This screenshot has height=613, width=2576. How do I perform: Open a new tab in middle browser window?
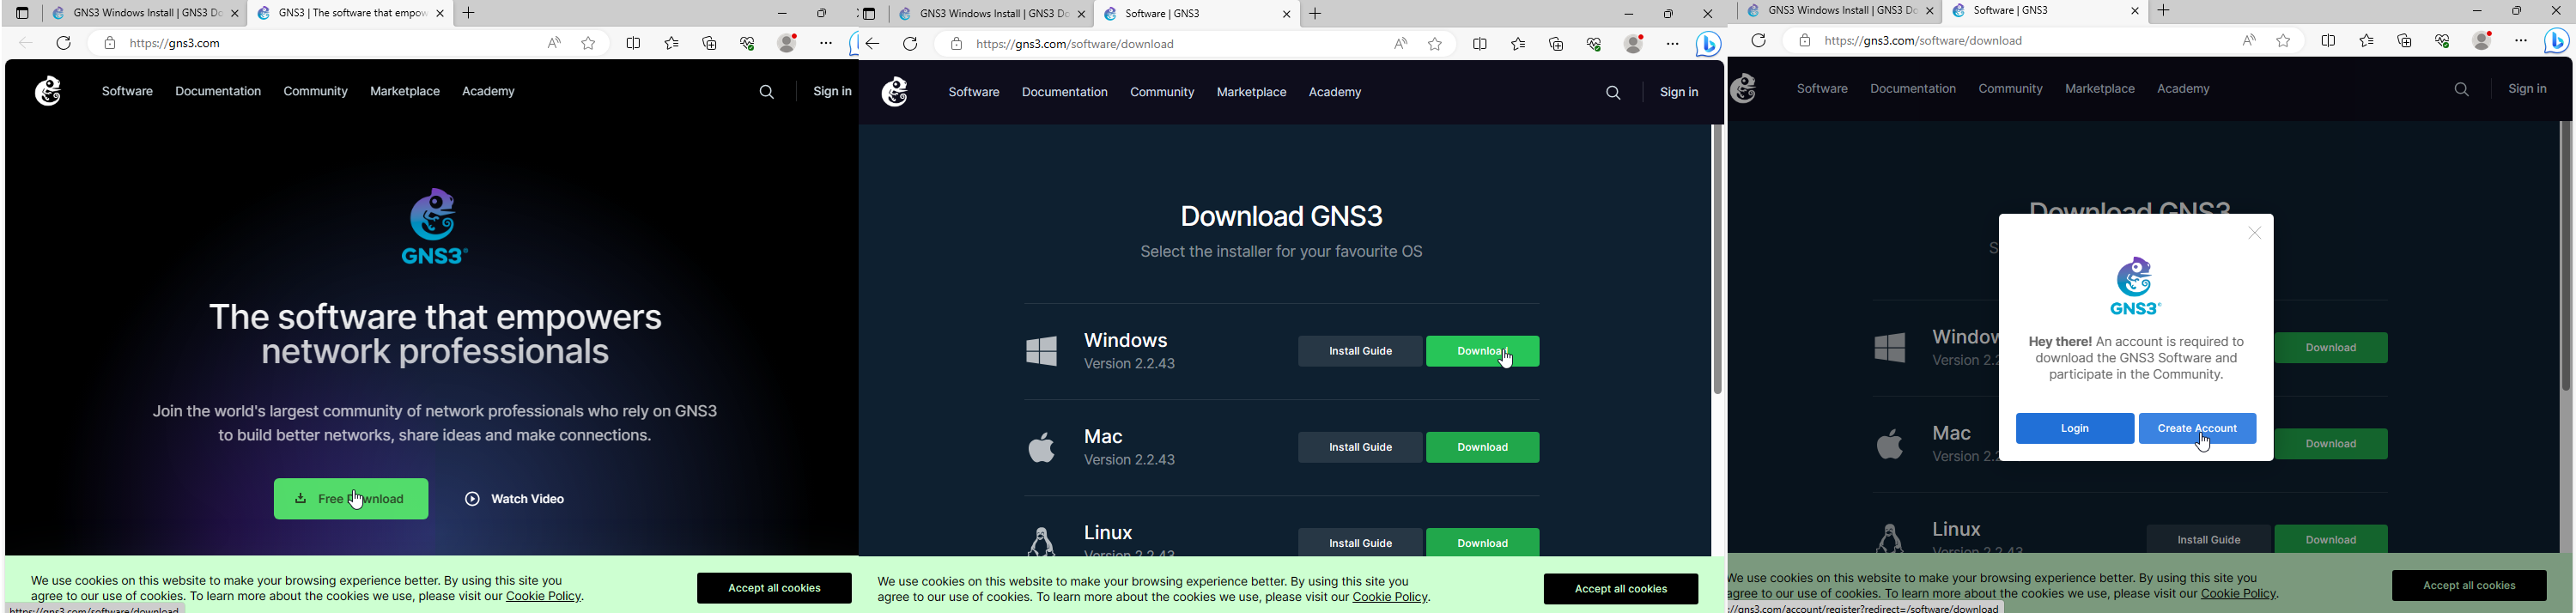[1316, 14]
